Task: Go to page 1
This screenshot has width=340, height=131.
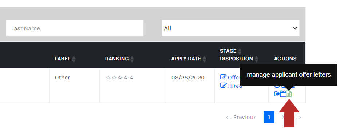Action: pyautogui.click(x=269, y=117)
